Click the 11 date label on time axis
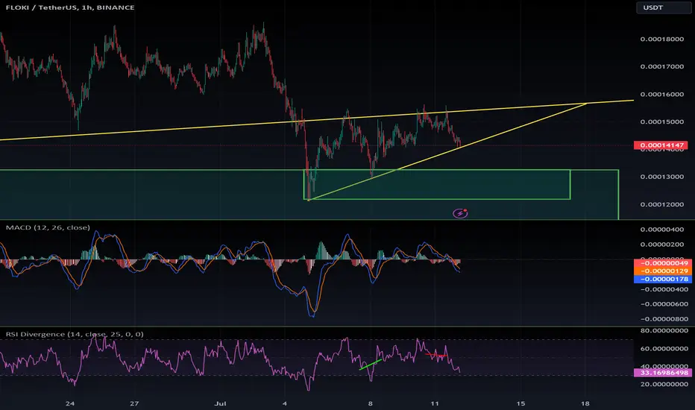Viewport: 695px width, 410px height. (x=434, y=403)
